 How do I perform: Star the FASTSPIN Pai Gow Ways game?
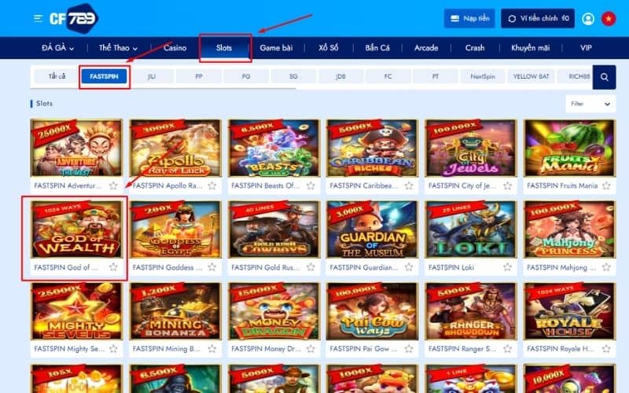point(409,349)
